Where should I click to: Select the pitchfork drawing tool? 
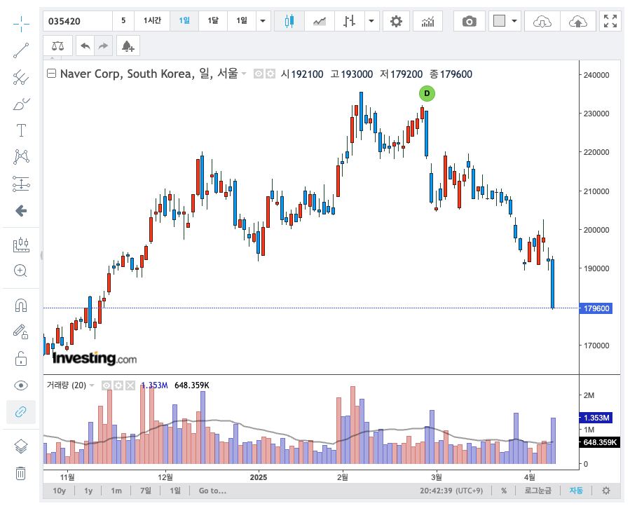pyautogui.click(x=21, y=77)
